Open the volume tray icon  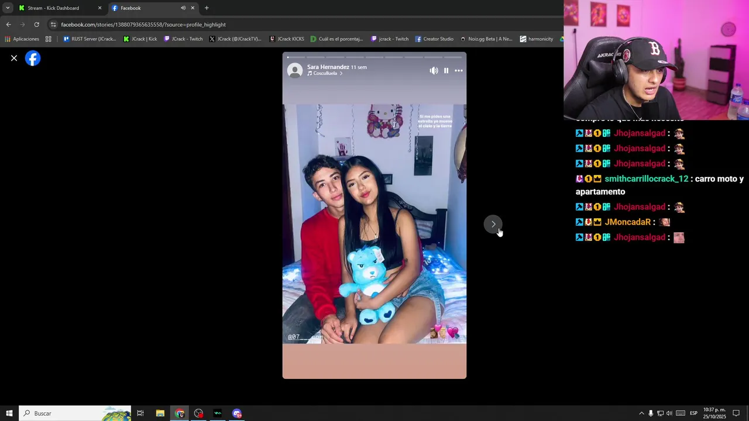click(669, 413)
